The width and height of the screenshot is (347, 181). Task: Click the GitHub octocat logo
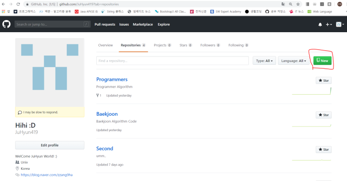[7, 24]
